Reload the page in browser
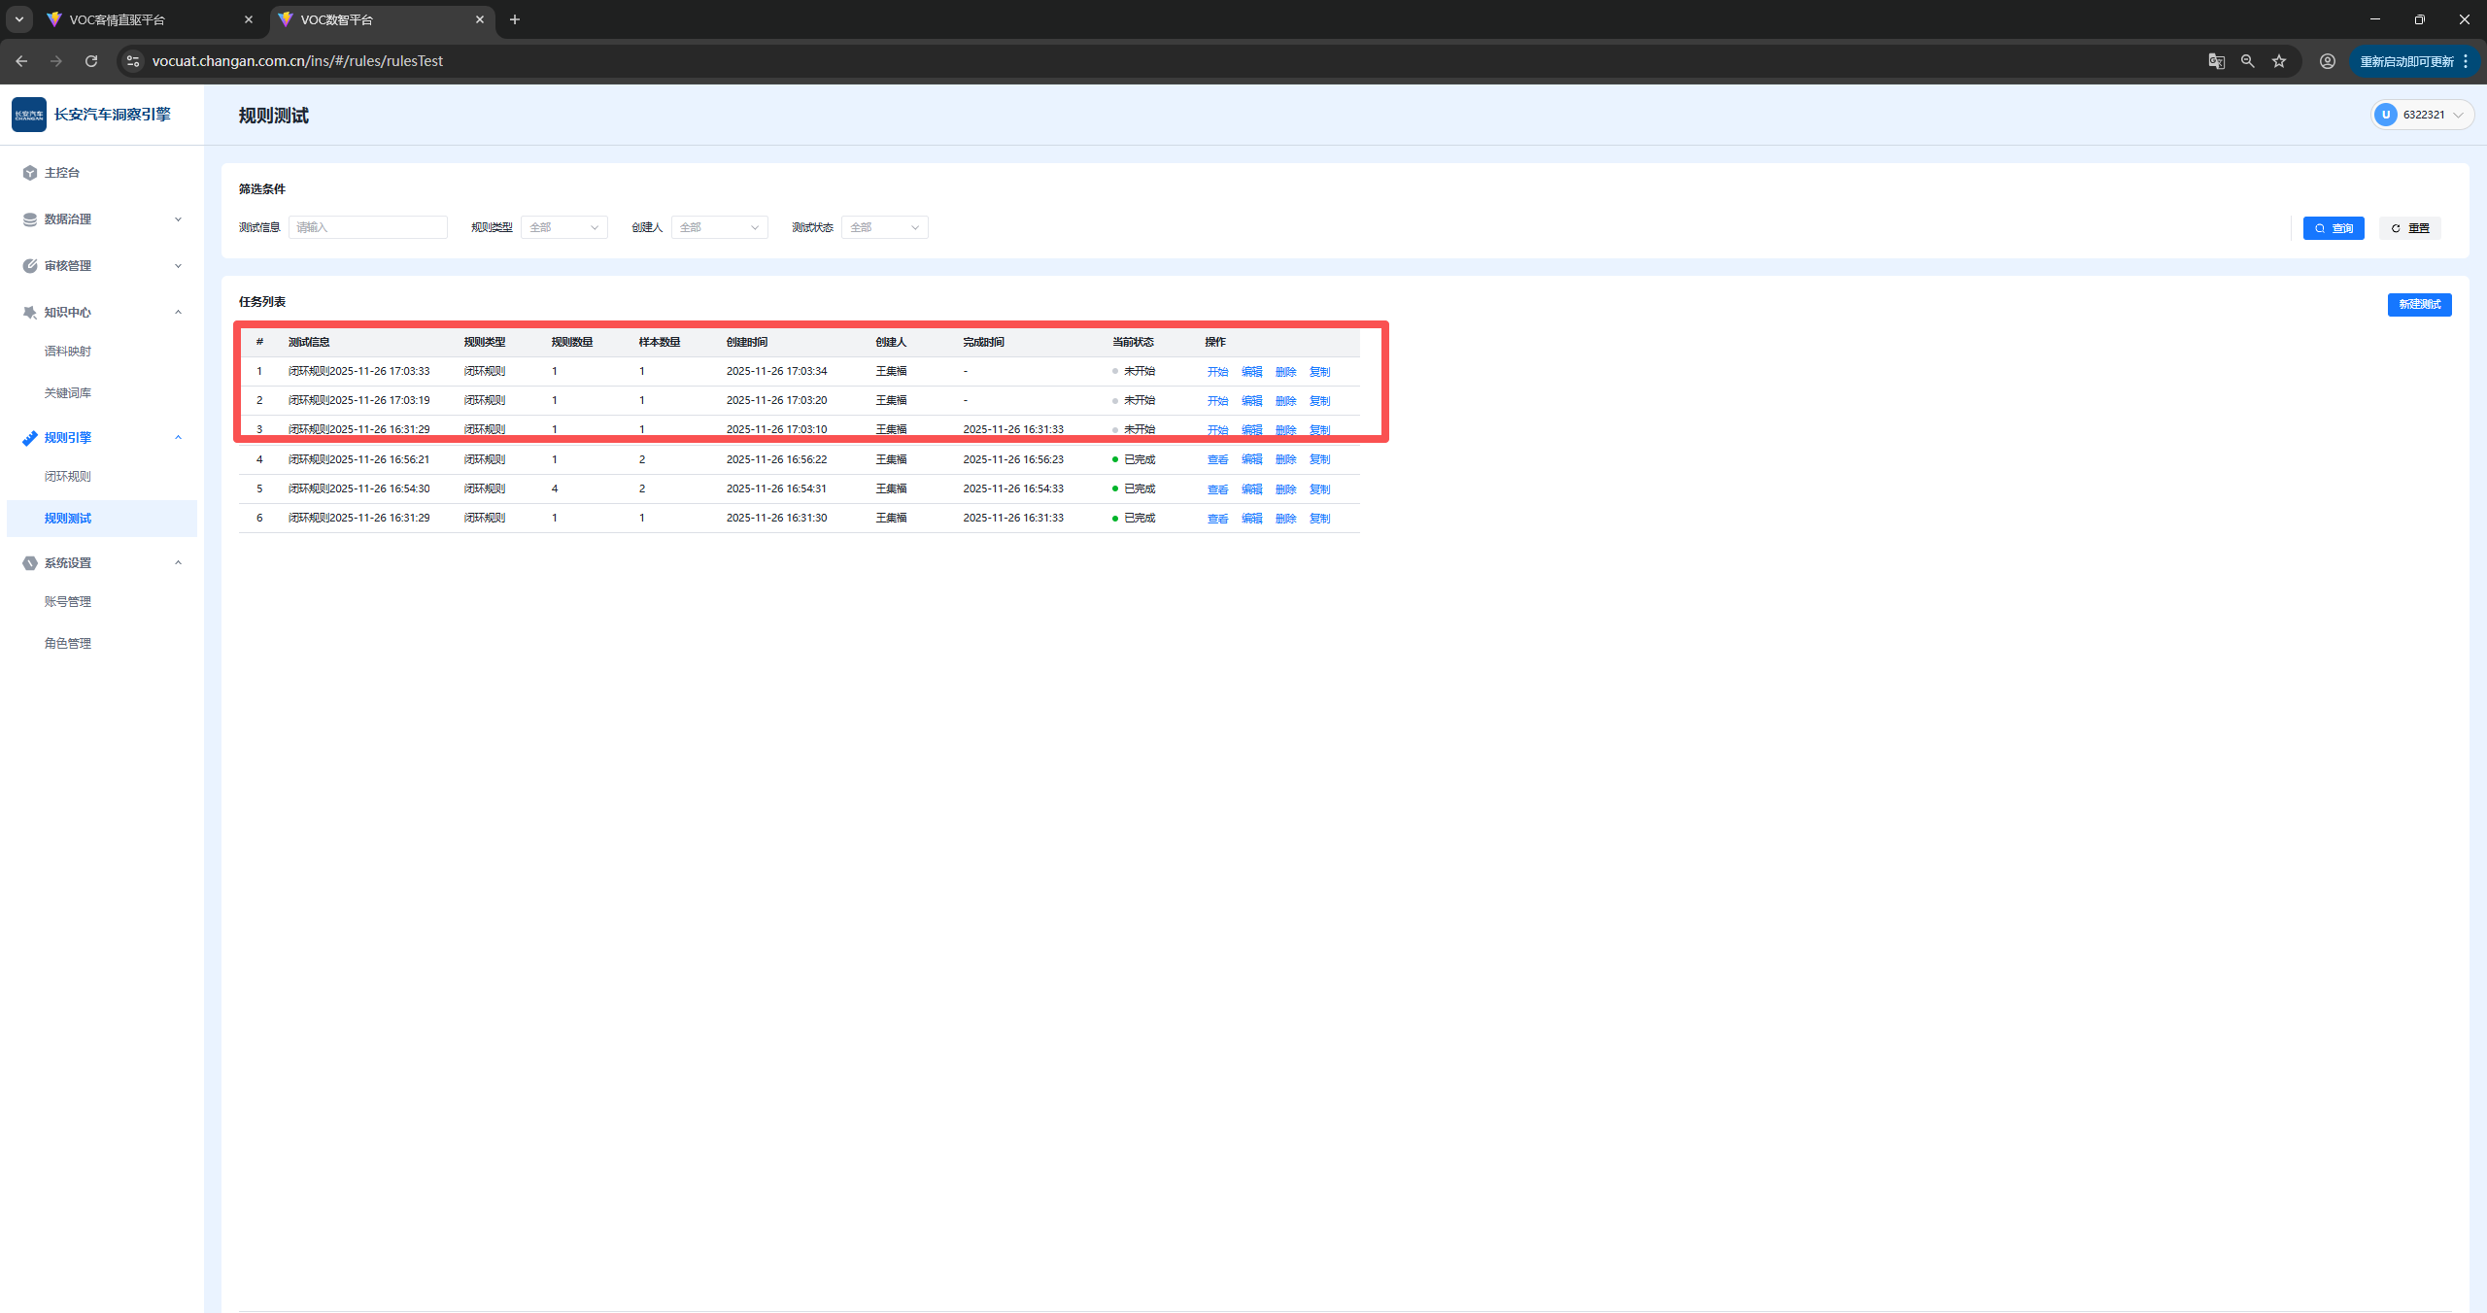The image size is (2487, 1313). 91,61
